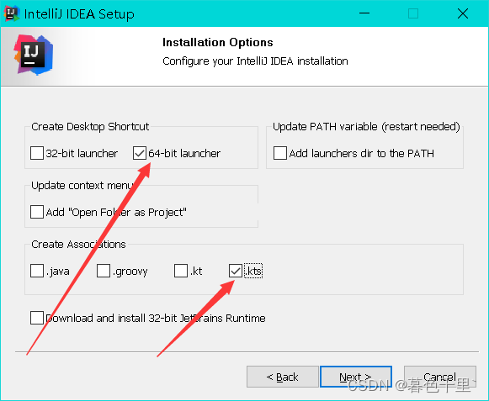Screen dimensions: 489x401
Task: Click the IntelliJ IDEA title bar icon
Action: click(x=12, y=13)
